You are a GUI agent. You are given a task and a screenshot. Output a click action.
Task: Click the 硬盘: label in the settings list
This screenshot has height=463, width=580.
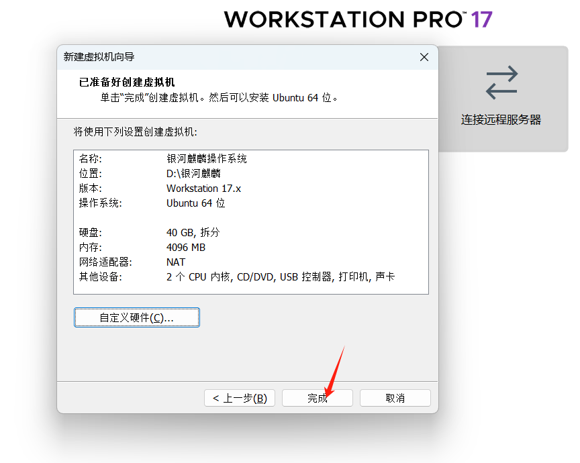tap(90, 233)
